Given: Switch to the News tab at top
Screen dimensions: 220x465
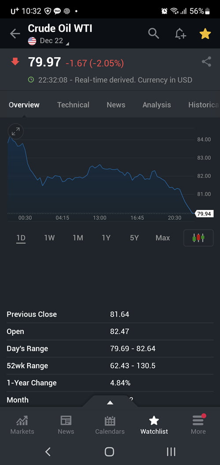Looking at the screenshot, I should pyautogui.click(x=116, y=105).
